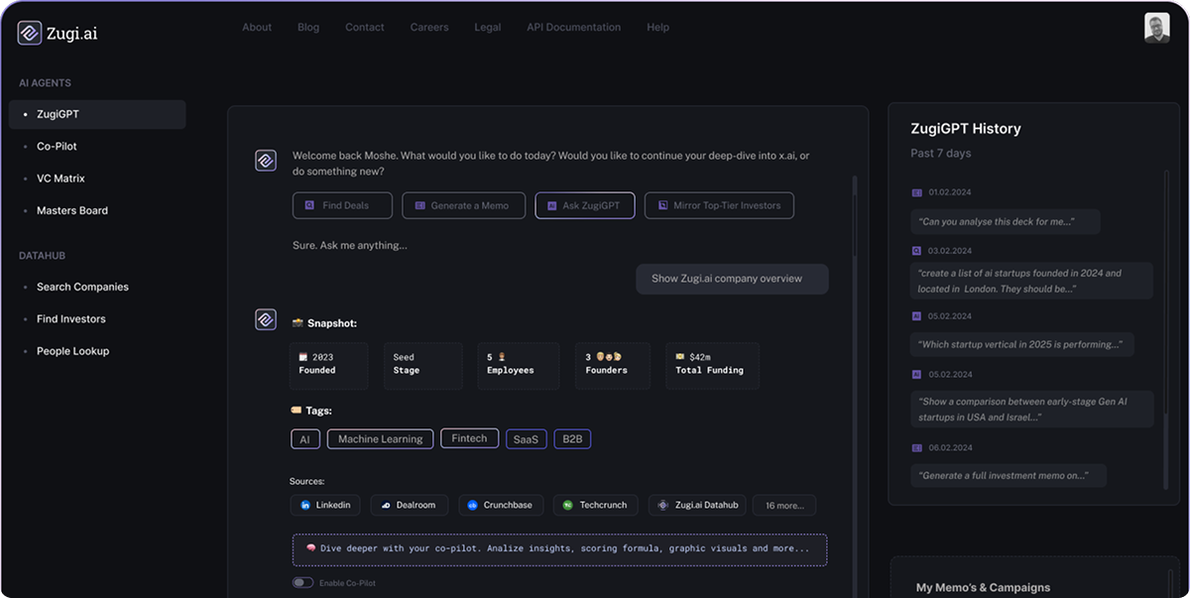Open history item 'Can you analyse this deck for me'

(x=1006, y=221)
